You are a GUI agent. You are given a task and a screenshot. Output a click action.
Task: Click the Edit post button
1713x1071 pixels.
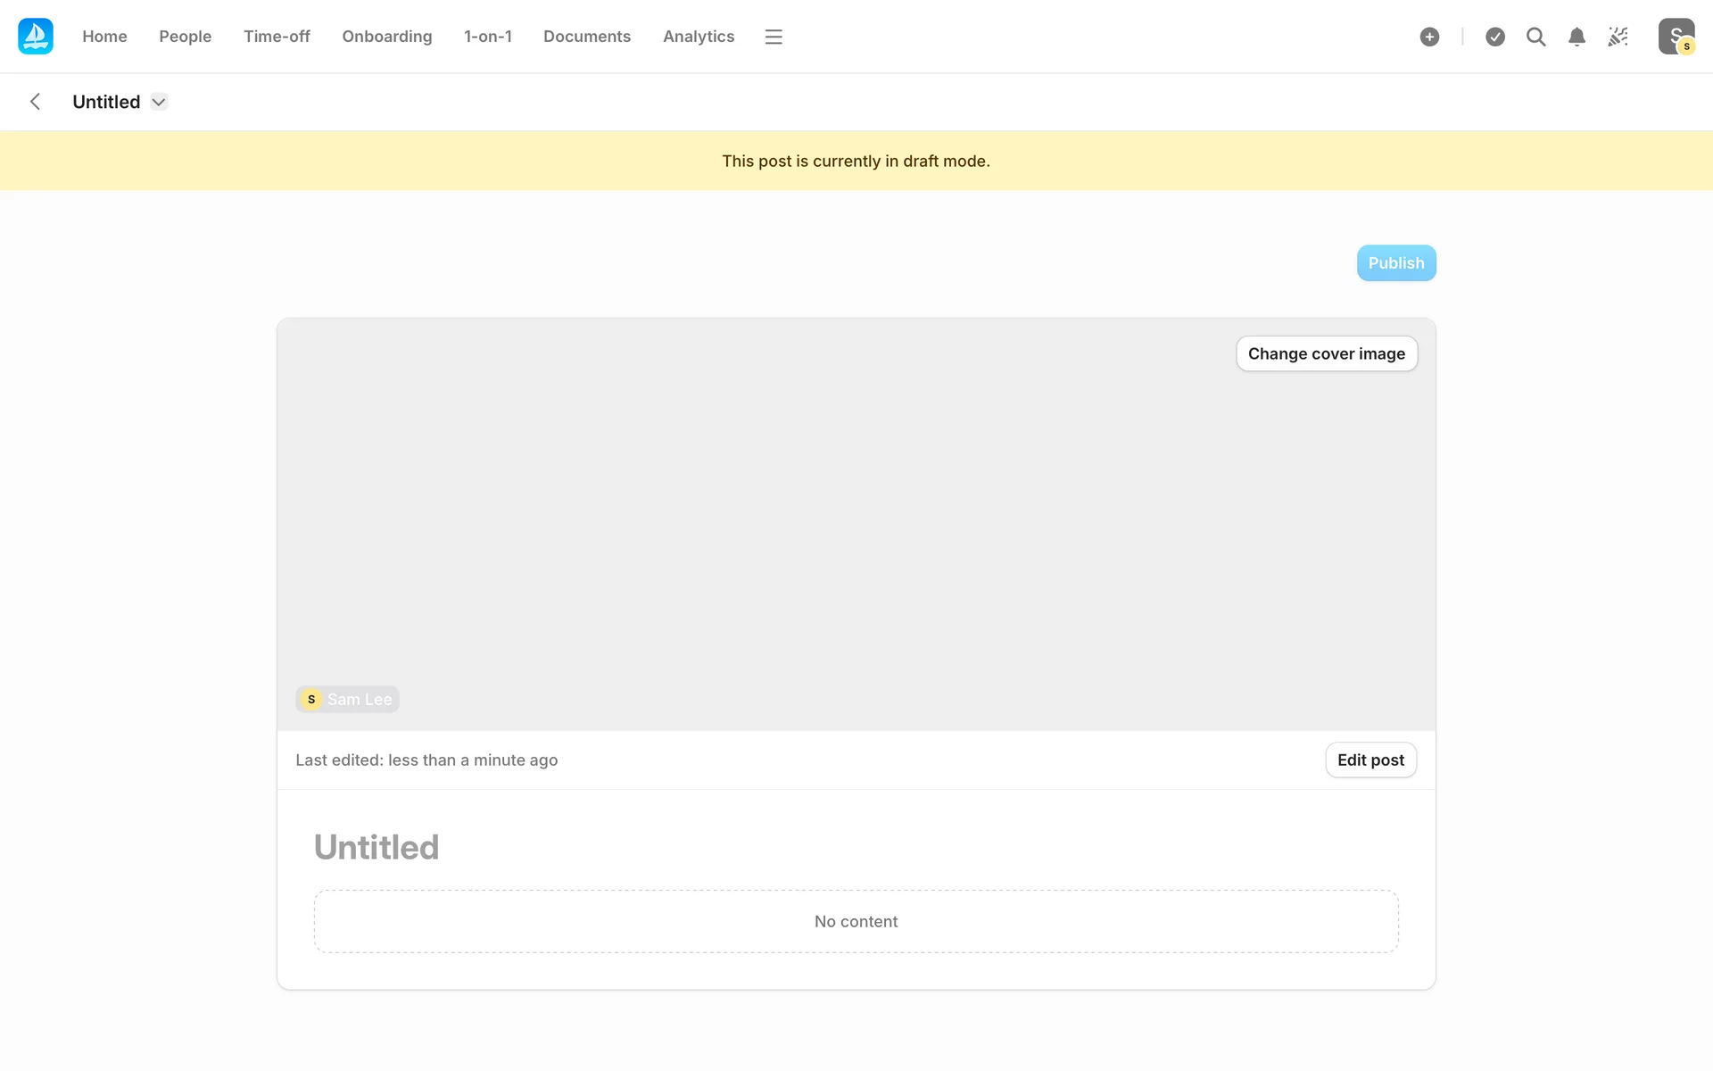pos(1370,760)
